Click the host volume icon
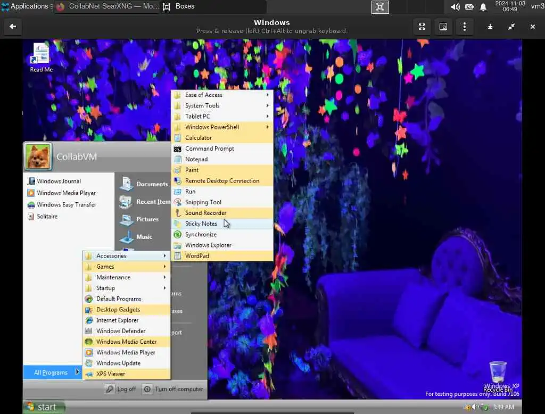Viewport: 545px width, 414px height. coord(455,7)
